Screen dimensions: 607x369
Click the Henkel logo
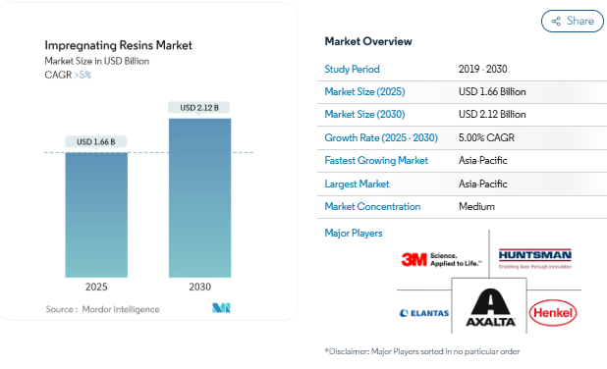coord(553,312)
